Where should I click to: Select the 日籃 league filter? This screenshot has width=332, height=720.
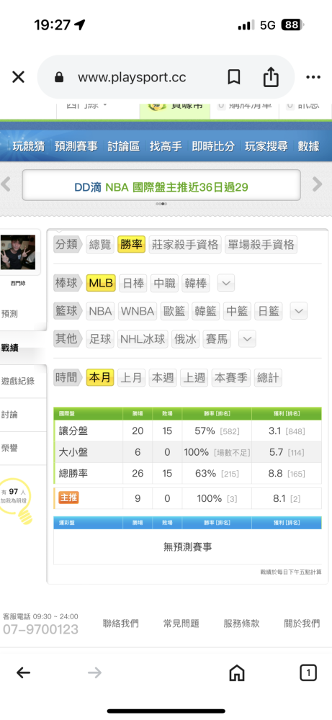coord(268,311)
